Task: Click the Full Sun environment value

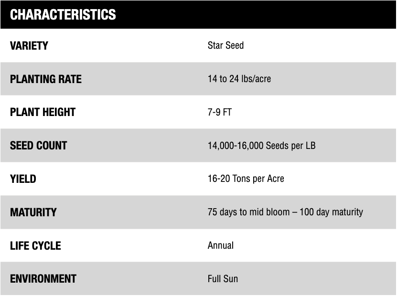Action: pos(223,279)
